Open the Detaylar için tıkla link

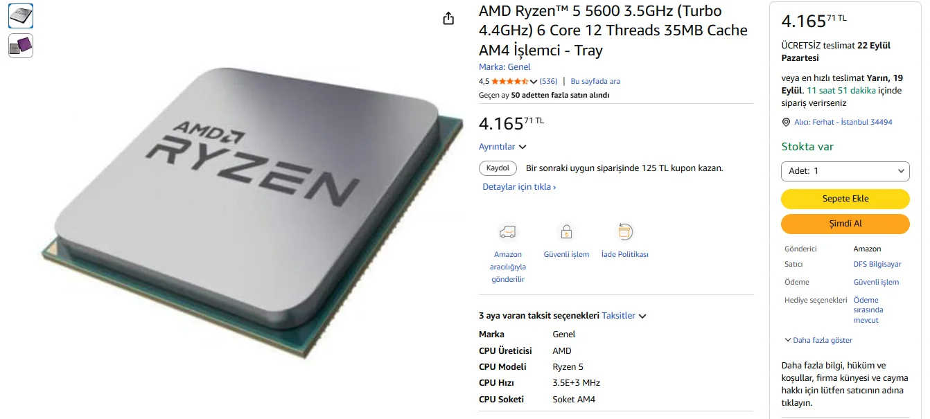(519, 187)
